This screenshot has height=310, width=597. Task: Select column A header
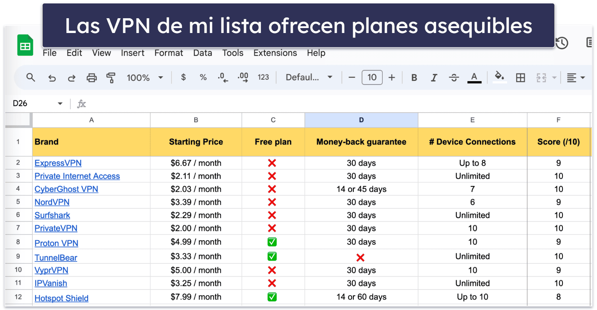(x=91, y=120)
